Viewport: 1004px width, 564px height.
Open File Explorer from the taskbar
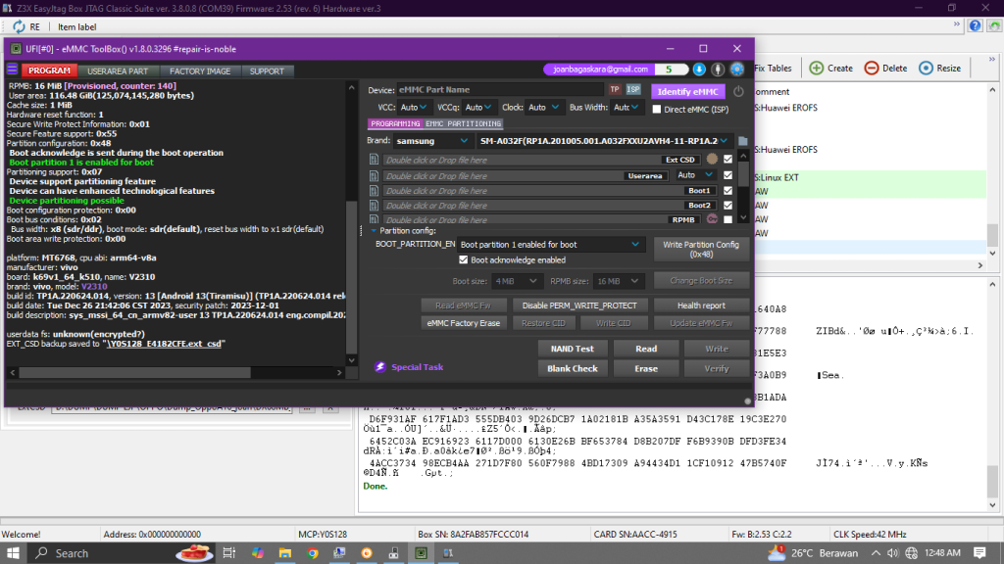tap(285, 553)
